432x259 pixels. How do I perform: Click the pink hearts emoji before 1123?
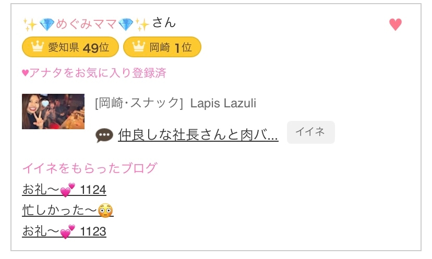(x=68, y=231)
